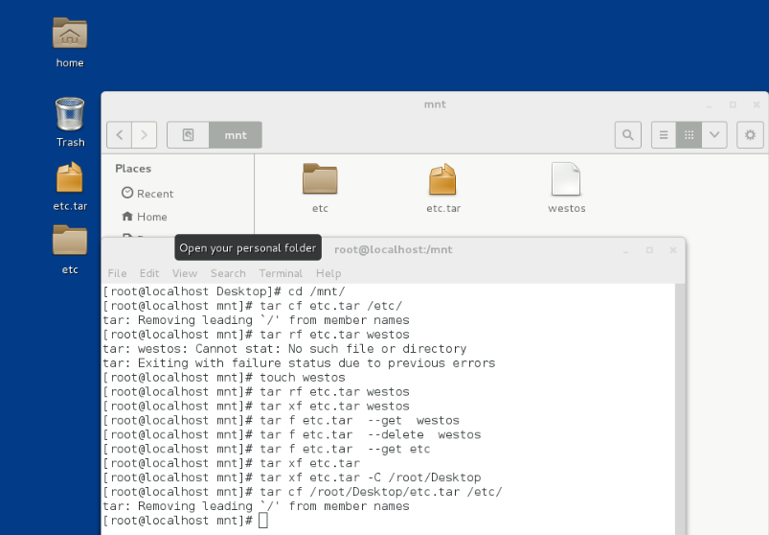Click the Places sidebar heading
The width and height of the screenshot is (769, 535).
pos(133,169)
